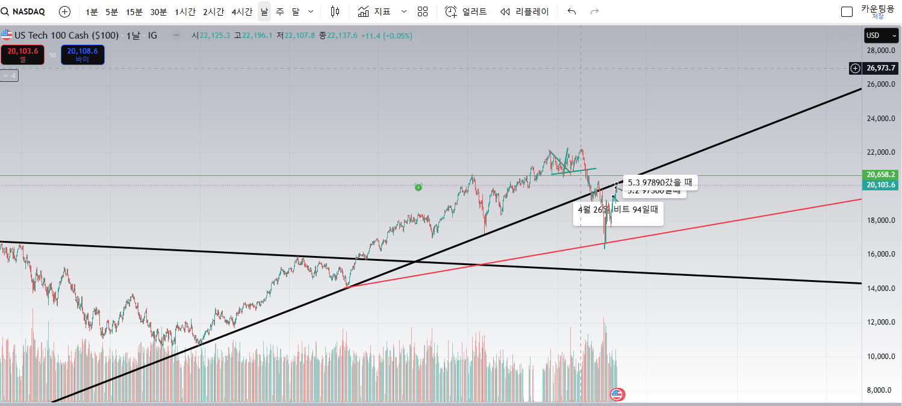Switch to the 5분 timeframe

pyautogui.click(x=112, y=11)
